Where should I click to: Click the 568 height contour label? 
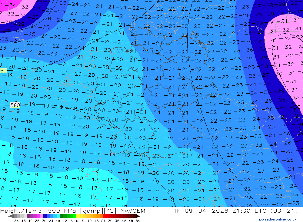coord(15,105)
